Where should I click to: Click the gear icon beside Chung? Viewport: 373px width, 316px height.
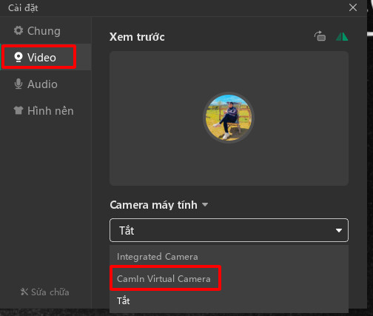19,30
